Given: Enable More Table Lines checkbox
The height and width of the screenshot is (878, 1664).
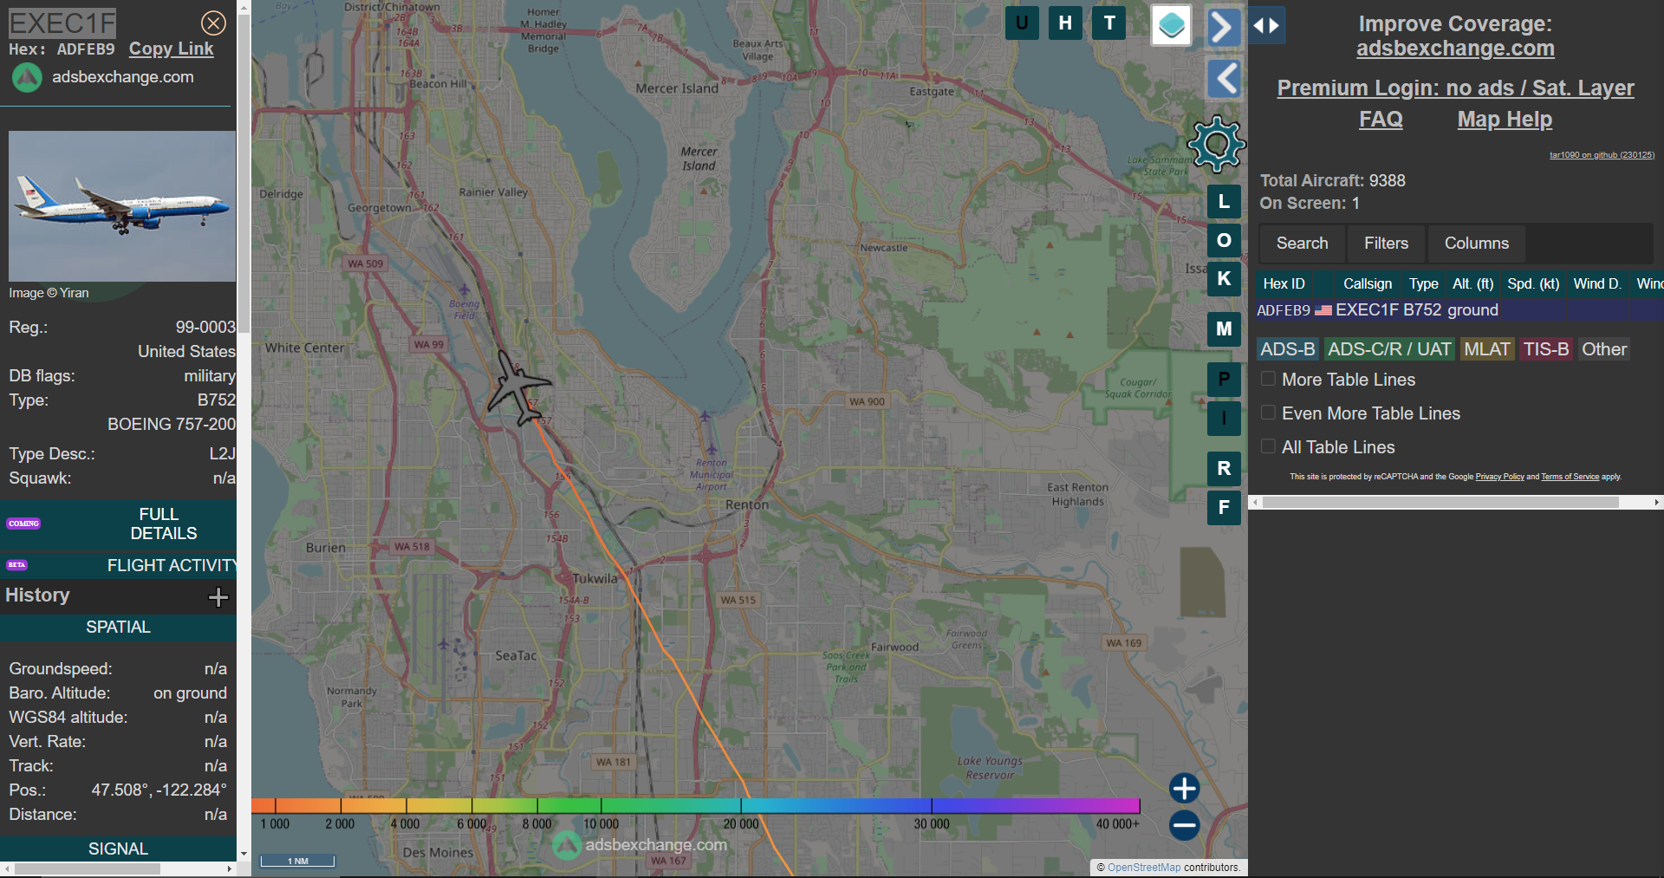Looking at the screenshot, I should click(1268, 379).
